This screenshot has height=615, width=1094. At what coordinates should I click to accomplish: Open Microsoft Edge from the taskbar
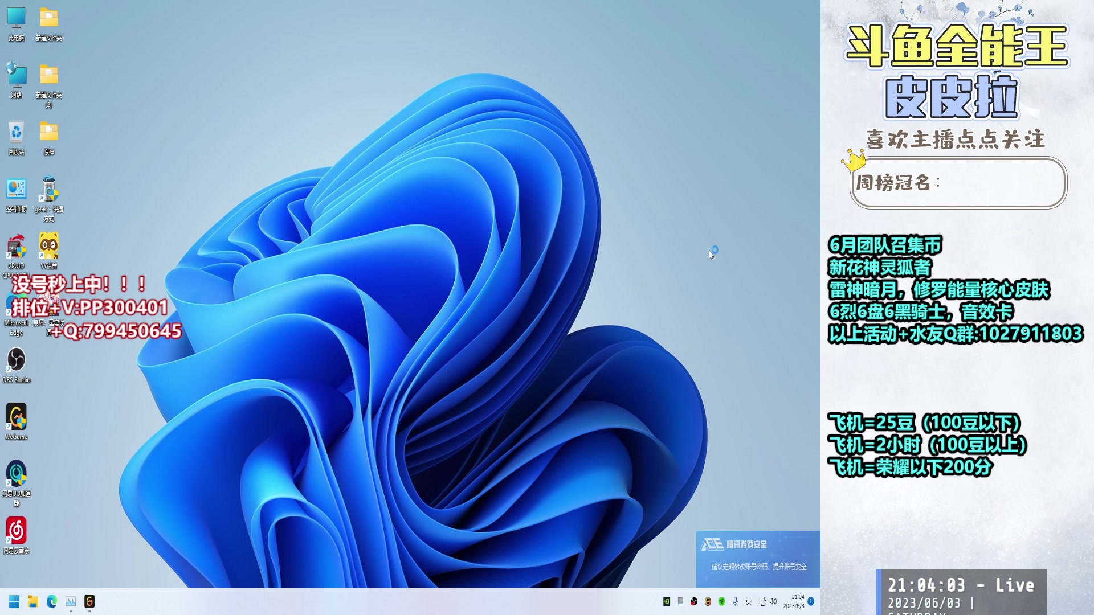[x=52, y=601]
